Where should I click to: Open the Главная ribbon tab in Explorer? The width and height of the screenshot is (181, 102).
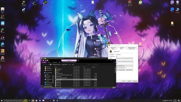(x=49, y=62)
